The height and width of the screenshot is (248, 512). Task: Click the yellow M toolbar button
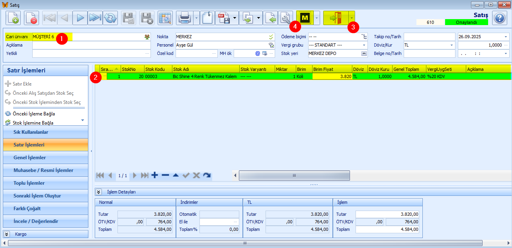[x=305, y=18]
